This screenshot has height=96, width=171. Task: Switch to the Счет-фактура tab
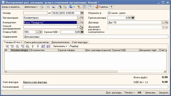80,42
